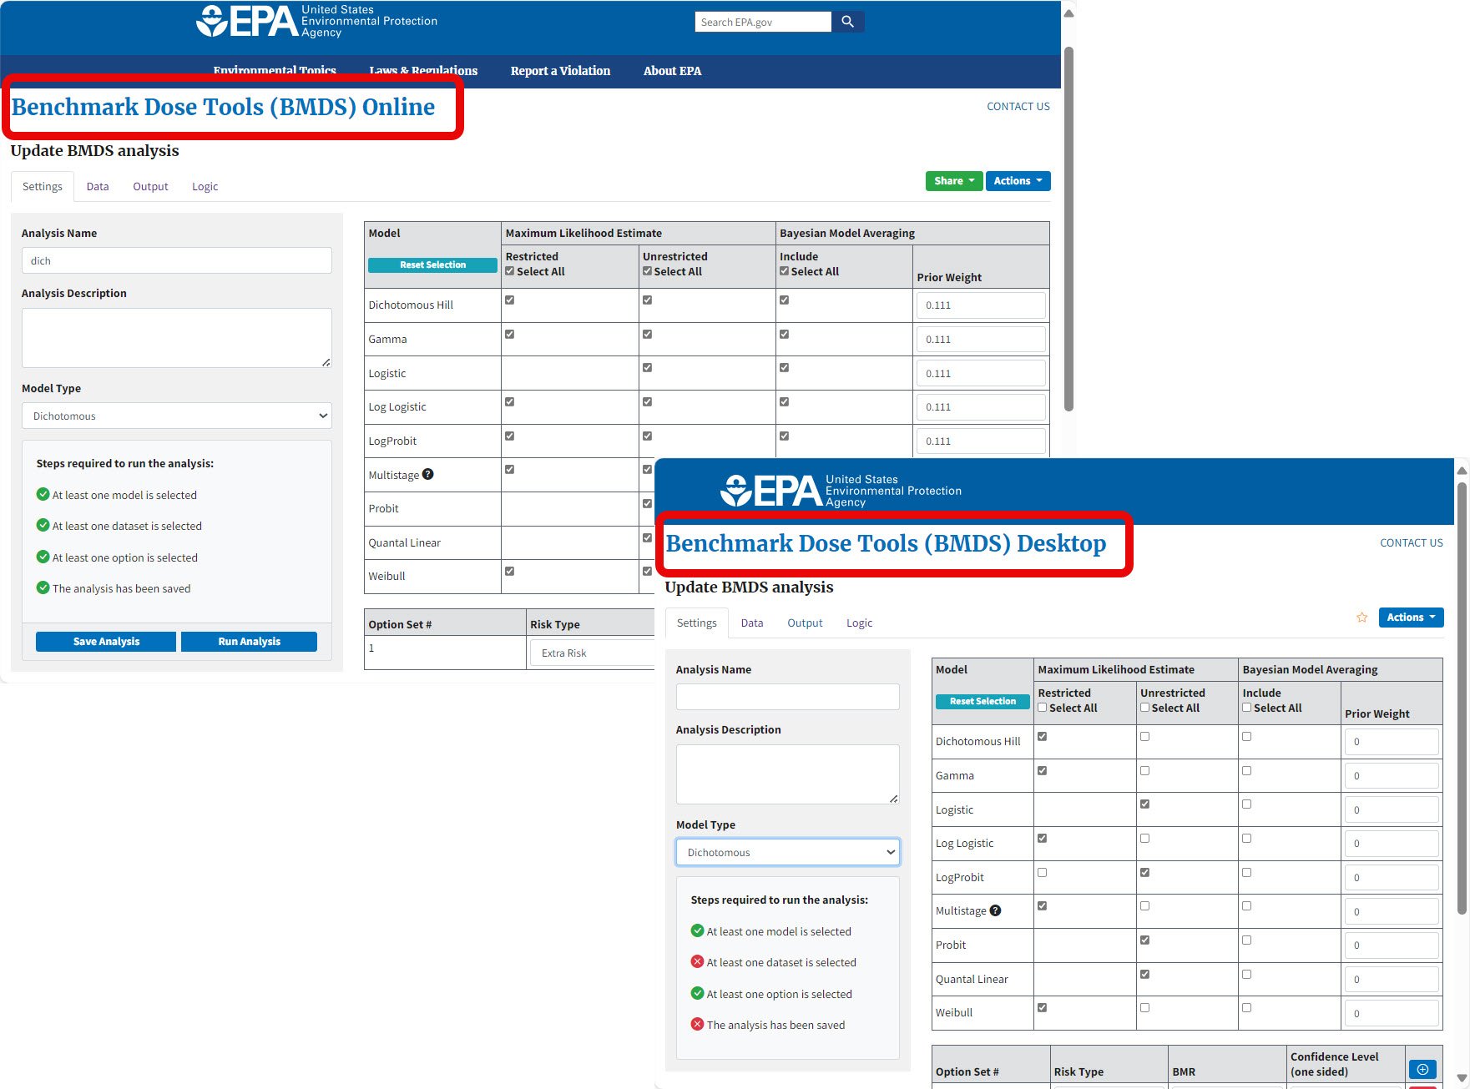Open the Multistage help question mark in online table
The image size is (1470, 1089).
pyautogui.click(x=428, y=474)
